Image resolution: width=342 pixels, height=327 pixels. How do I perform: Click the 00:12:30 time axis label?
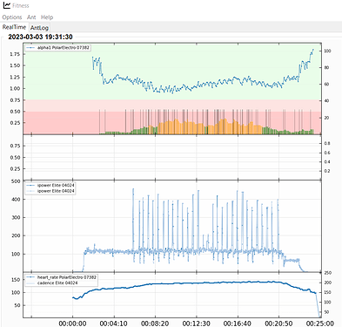tap(197, 324)
